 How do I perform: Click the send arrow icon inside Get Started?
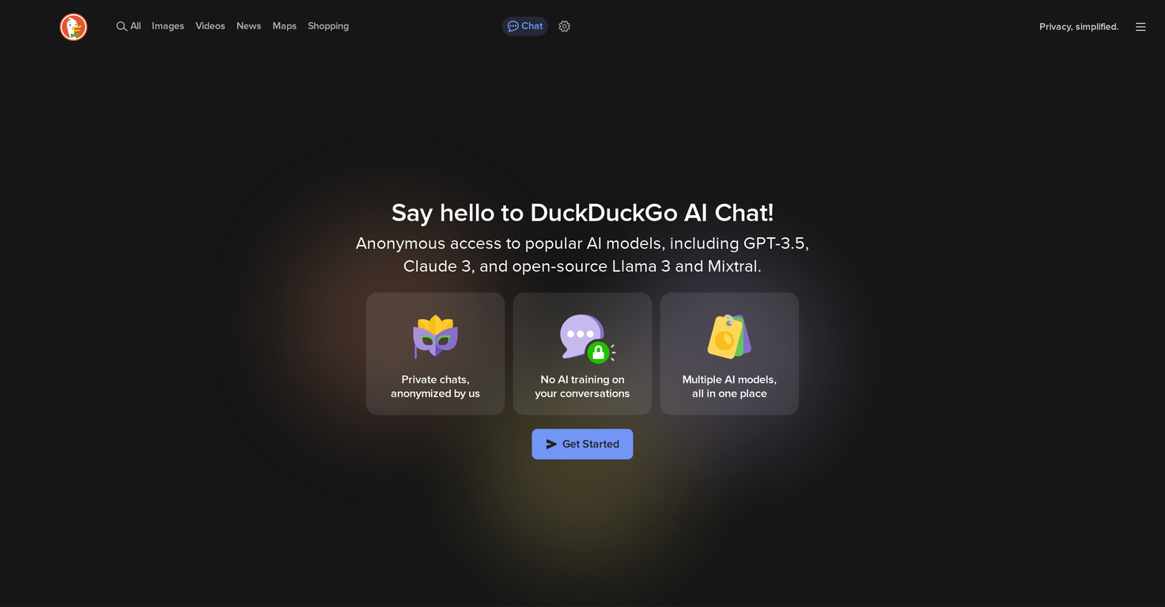(x=550, y=443)
